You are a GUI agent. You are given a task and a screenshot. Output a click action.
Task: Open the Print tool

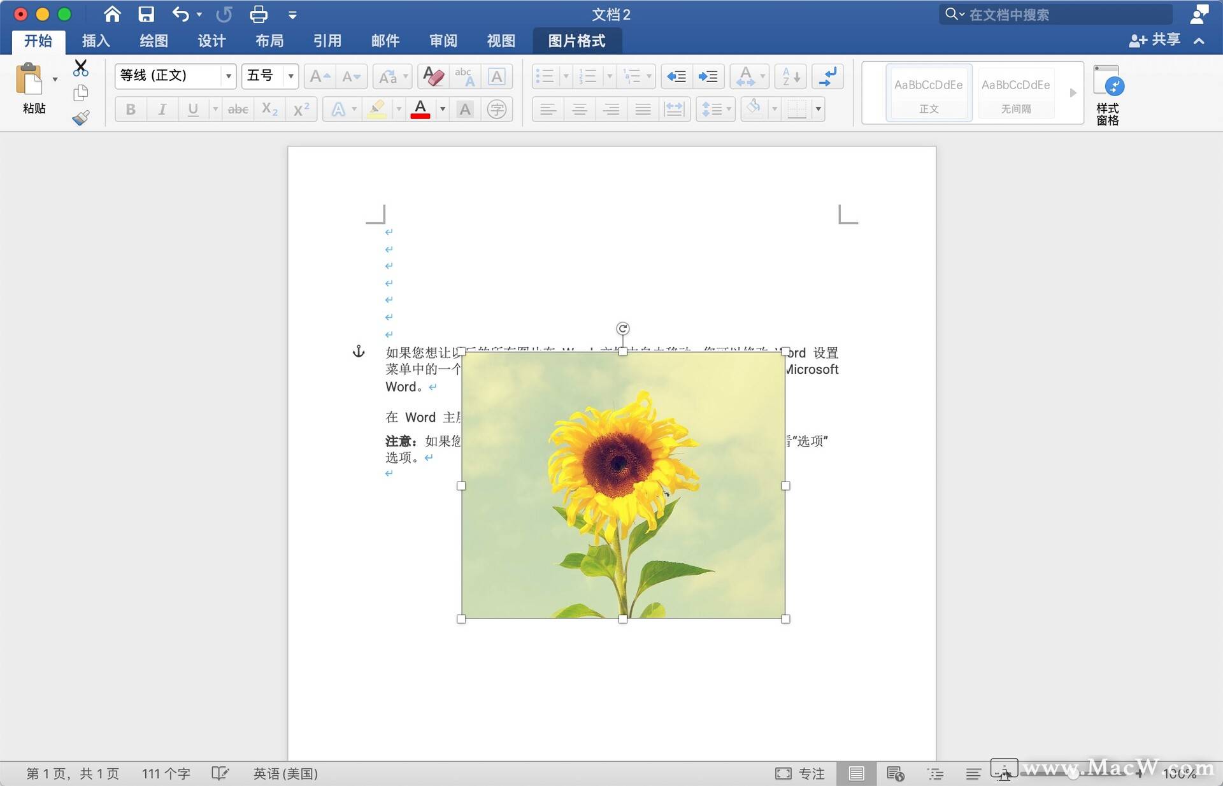point(258,14)
